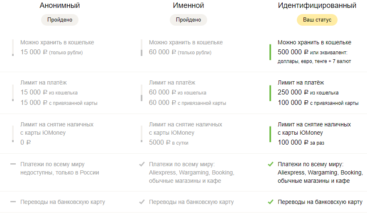Click gray dash beside Anonymous bank card transfers

[13, 202]
